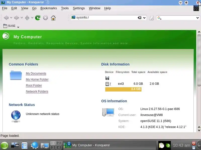The height and width of the screenshot is (150, 201).
Task: Click the Google search provider icon
Action: click(x=159, y=18)
